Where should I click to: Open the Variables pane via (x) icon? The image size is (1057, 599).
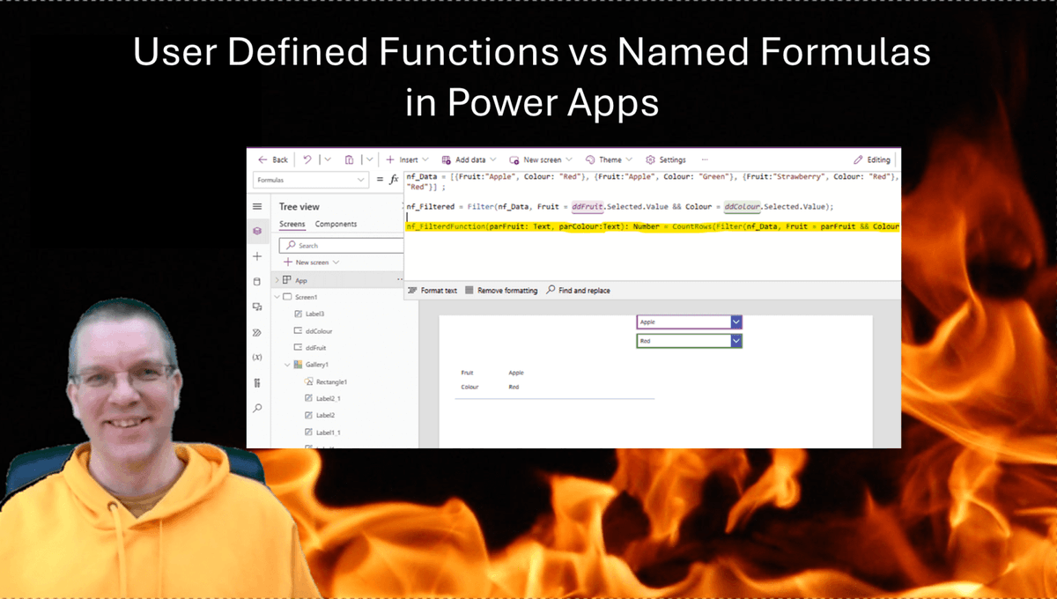(257, 358)
